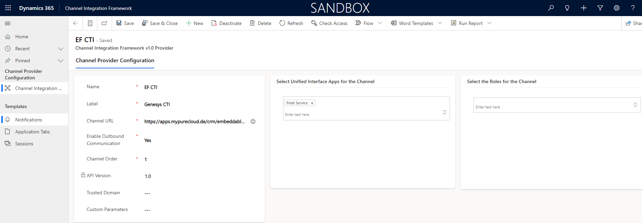Expand the Pinned section chevron

click(61, 61)
